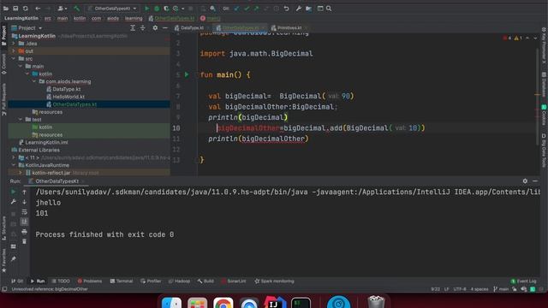Toggle the Structure side tool window
This screenshot has width=548, height=308.
[3, 228]
